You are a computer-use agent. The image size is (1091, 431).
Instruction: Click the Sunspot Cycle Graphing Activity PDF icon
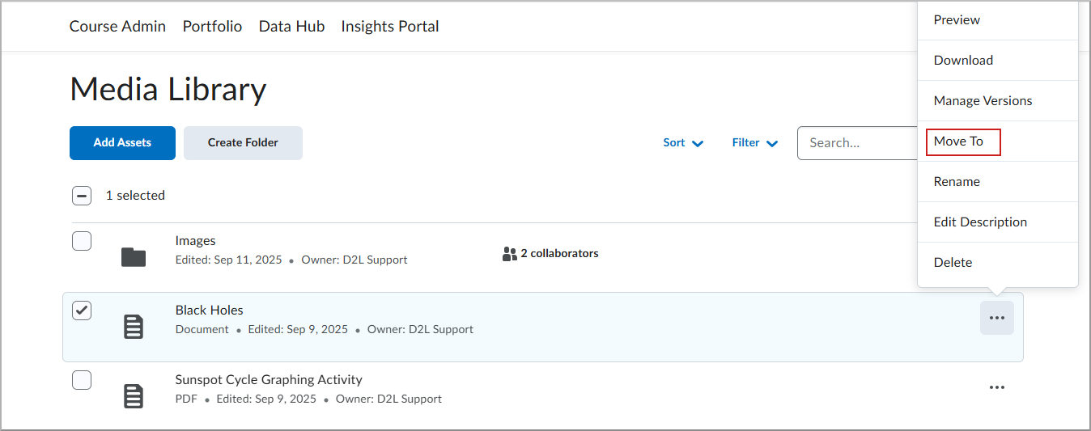tap(134, 396)
